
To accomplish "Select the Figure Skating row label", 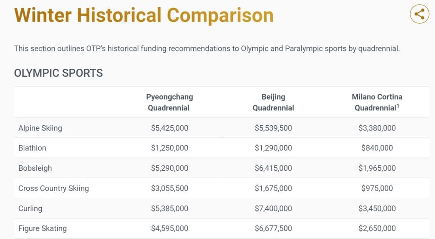I will coord(42,228).
